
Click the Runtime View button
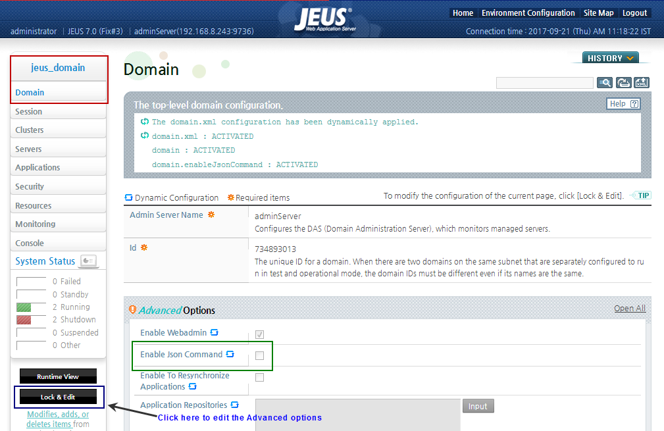click(58, 376)
